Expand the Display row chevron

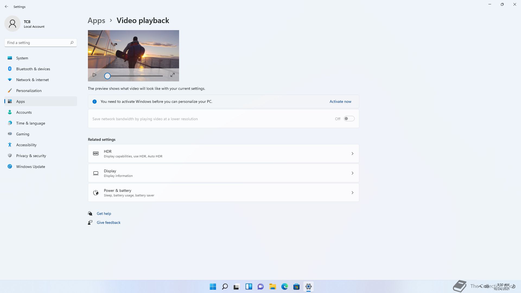(352, 173)
